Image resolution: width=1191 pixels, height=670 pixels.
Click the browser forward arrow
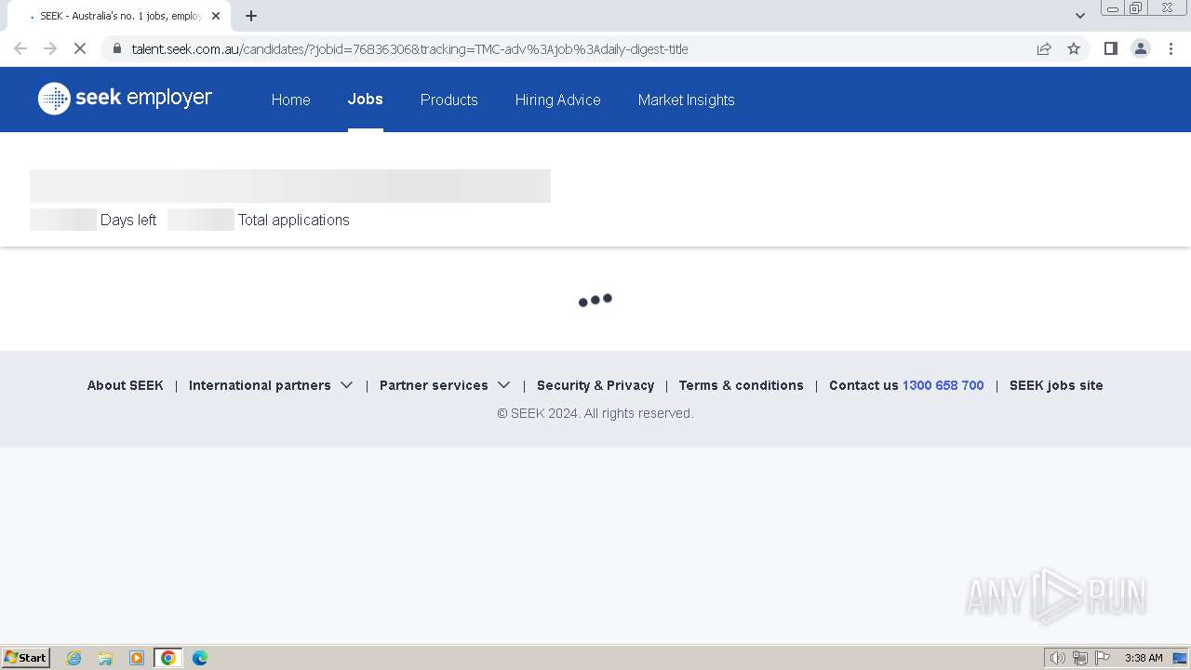[x=50, y=48]
